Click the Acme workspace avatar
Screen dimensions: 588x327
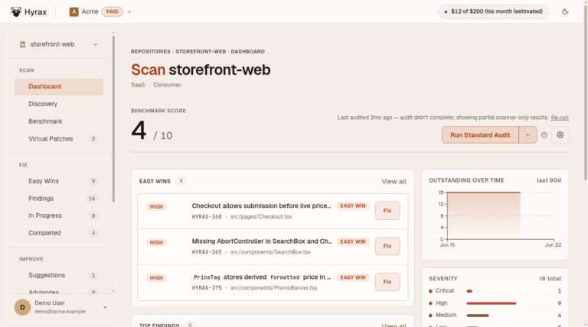pos(73,11)
